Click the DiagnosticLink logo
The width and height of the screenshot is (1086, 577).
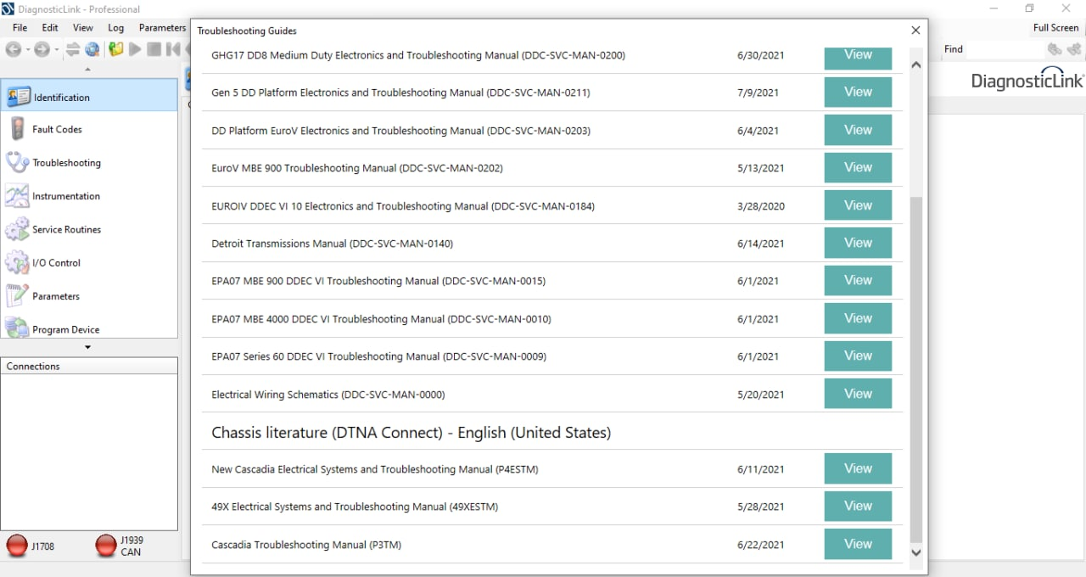coord(1027,79)
